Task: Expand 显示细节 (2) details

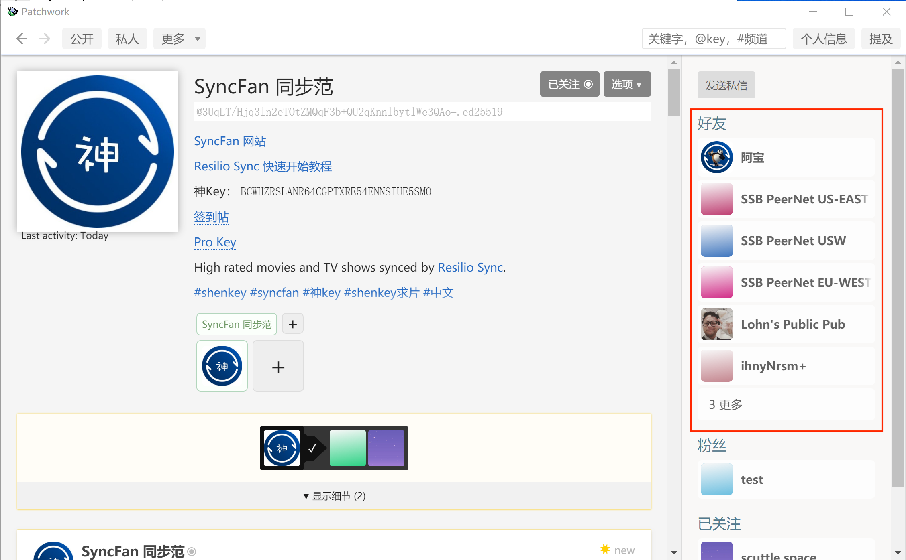Action: pos(334,496)
